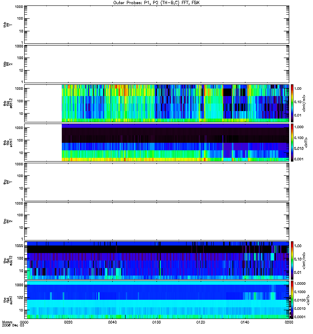Click the "thb fbk scm1" axis label
The height and width of the screenshot is (334, 313).
pyautogui.click(x=8, y=143)
